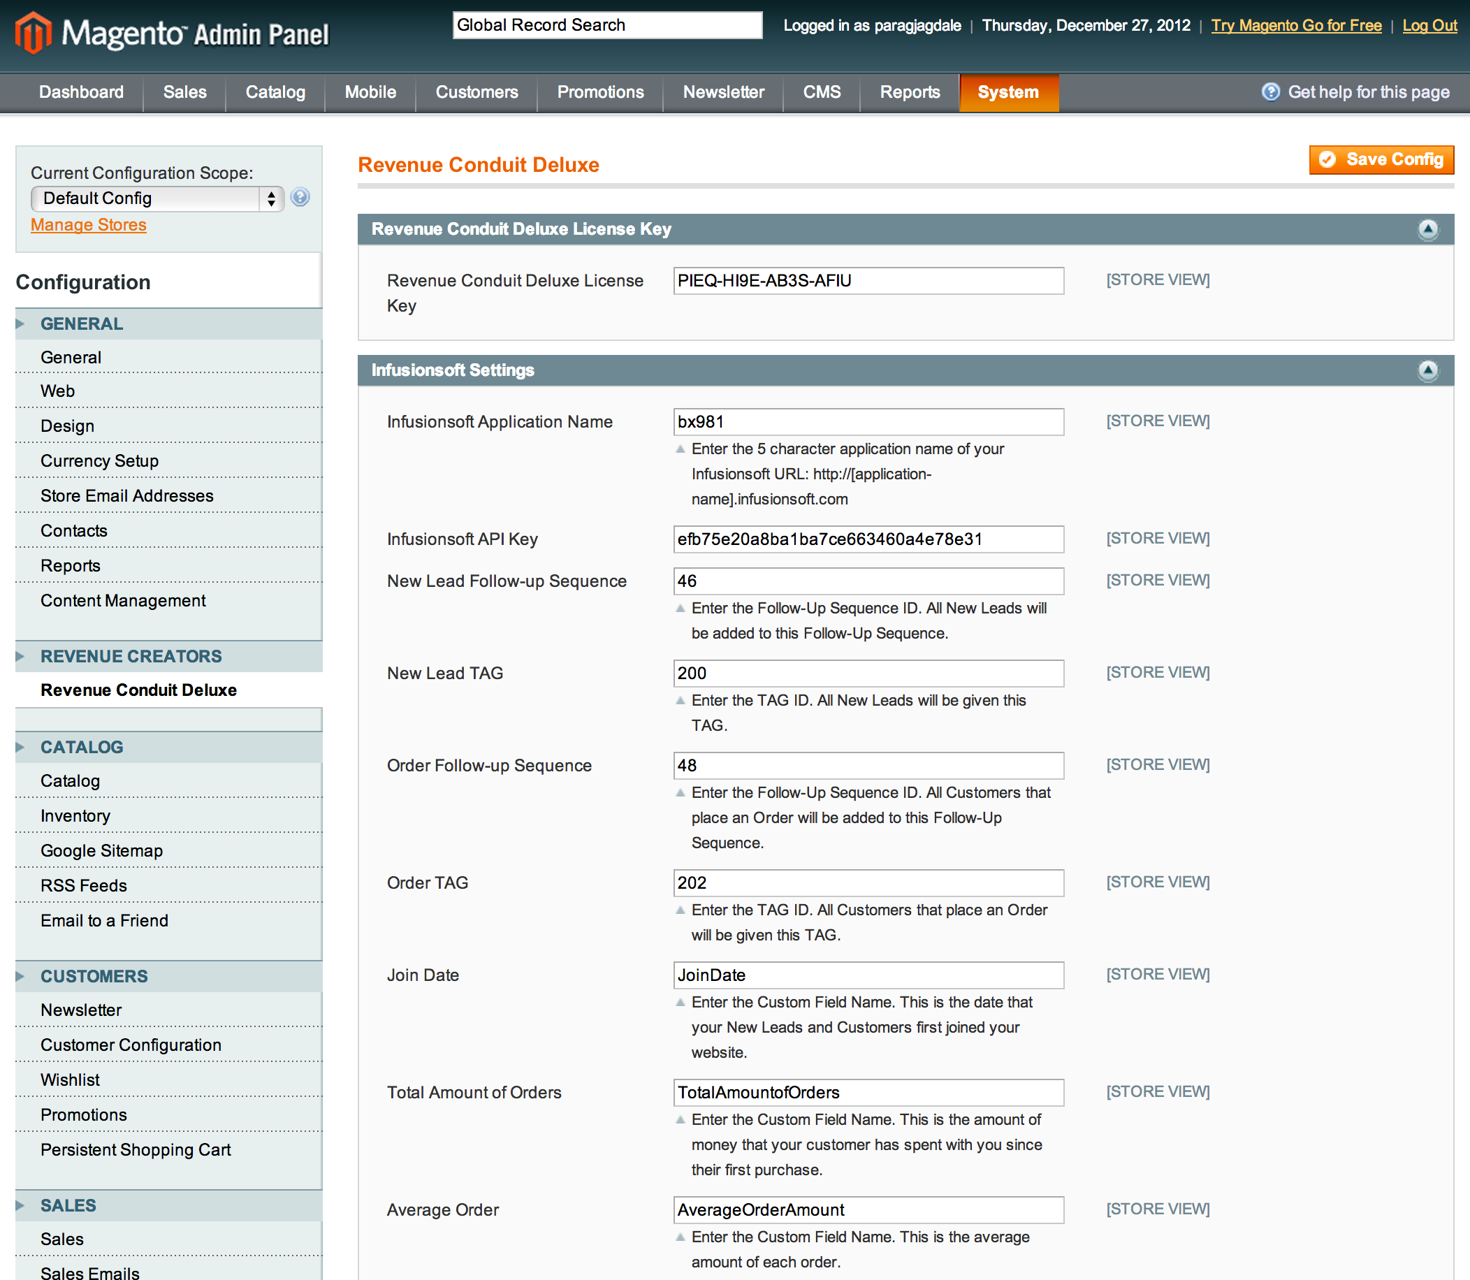Click the checkmark icon on Save Config

tap(1330, 159)
